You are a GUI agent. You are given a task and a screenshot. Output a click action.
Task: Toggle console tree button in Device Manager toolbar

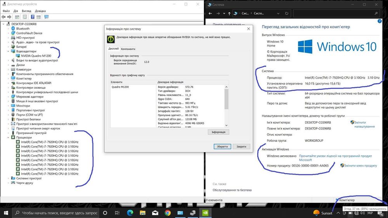tap(17, 17)
